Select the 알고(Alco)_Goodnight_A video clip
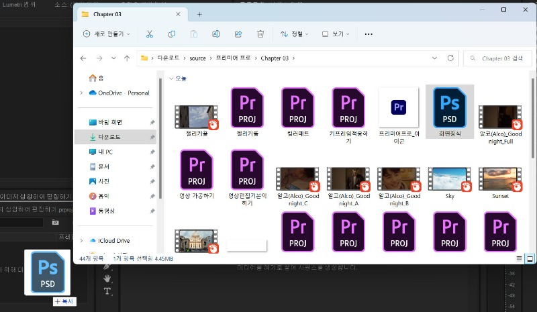537x312 pixels. pos(348,187)
